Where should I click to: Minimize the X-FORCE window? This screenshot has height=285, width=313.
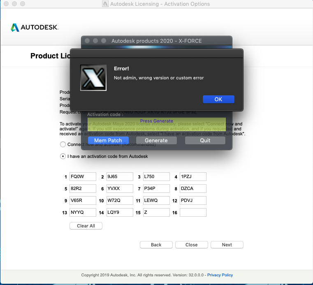click(x=95, y=41)
